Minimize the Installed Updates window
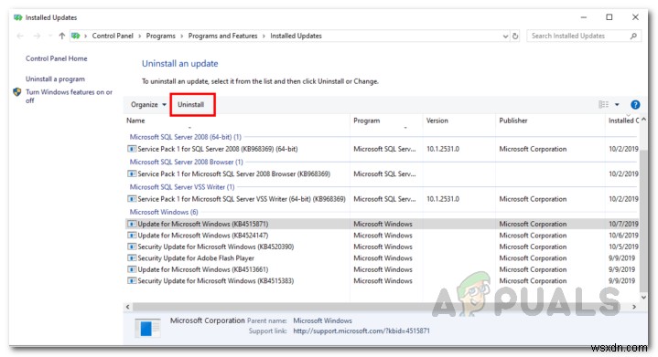This screenshot has height=357, width=658. [583, 17]
